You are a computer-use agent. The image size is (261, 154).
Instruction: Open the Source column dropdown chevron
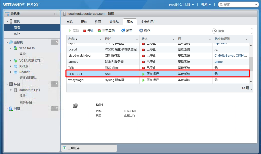click(x=210, y=39)
